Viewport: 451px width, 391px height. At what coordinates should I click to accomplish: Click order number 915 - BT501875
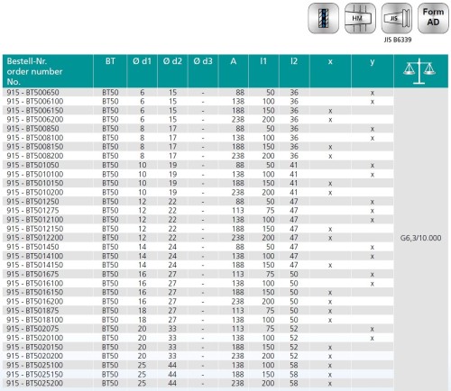32,311
